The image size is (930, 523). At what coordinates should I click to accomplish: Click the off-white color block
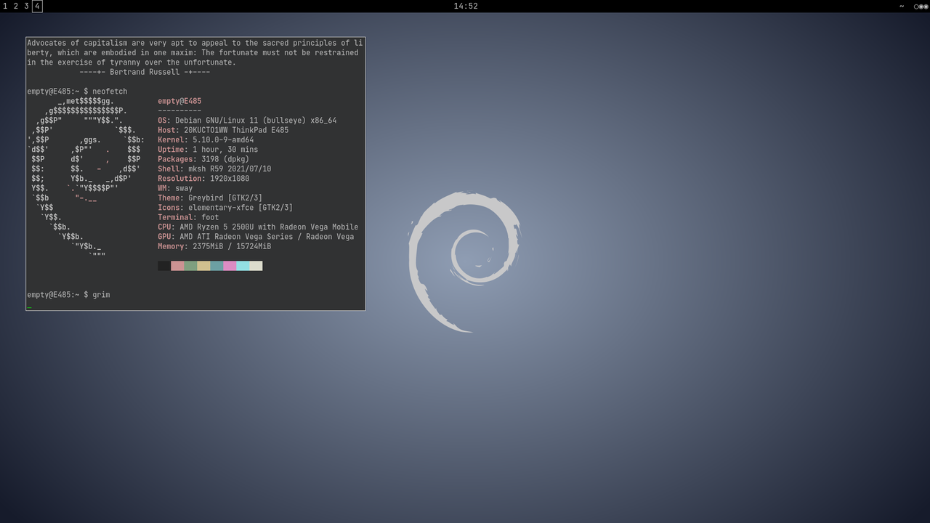(x=256, y=266)
